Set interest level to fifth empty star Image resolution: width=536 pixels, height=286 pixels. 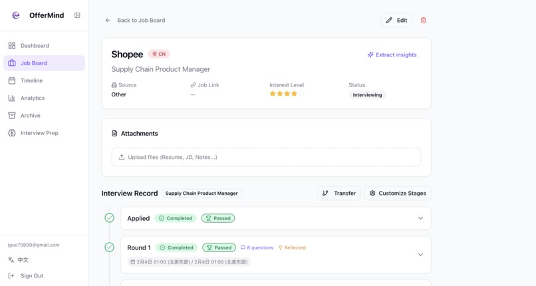(x=301, y=94)
